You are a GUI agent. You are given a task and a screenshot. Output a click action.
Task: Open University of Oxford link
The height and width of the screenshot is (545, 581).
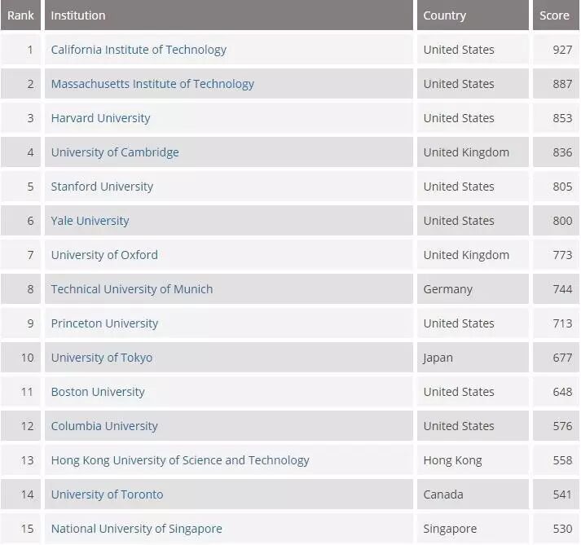point(104,255)
